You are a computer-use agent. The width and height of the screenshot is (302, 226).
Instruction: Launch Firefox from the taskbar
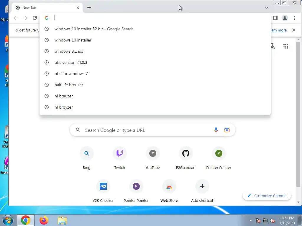tap(44, 220)
